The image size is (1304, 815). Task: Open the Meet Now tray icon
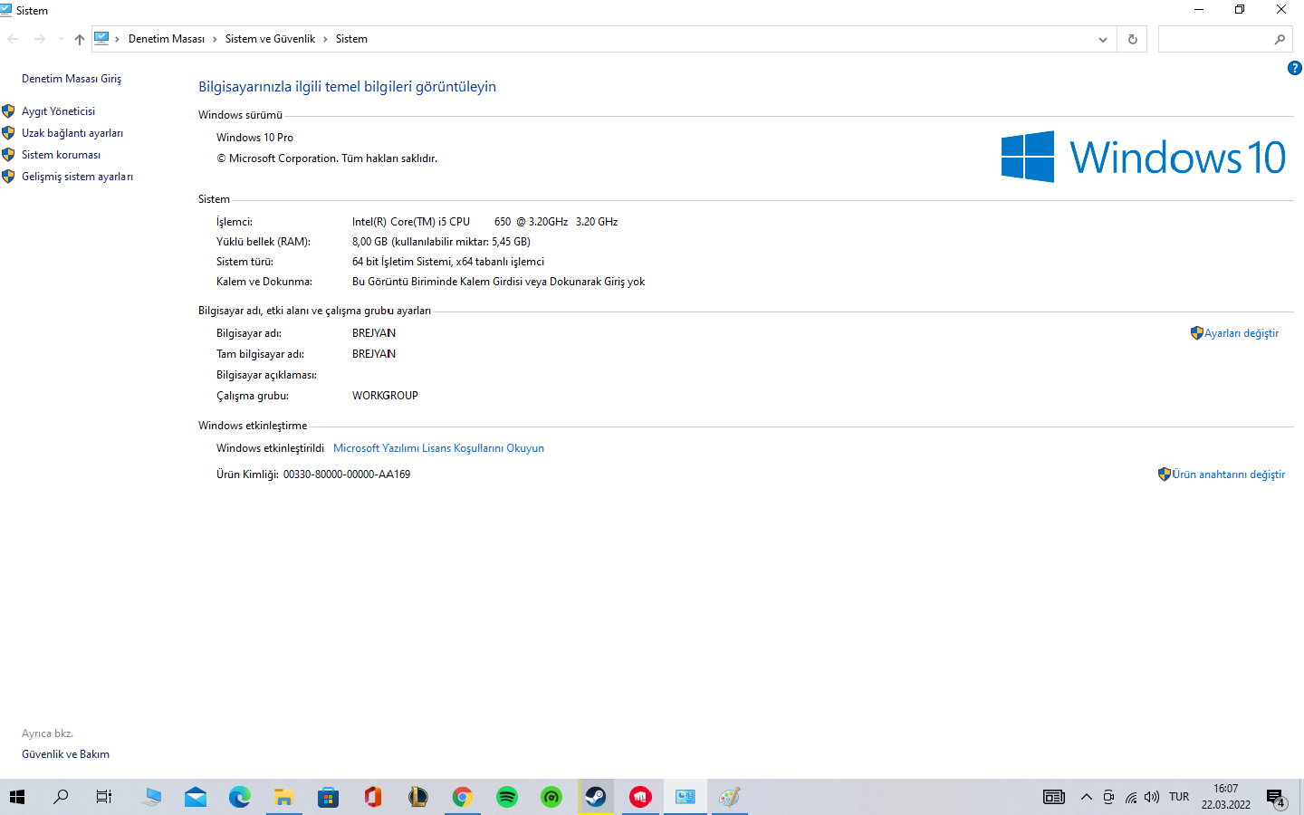tap(1108, 797)
